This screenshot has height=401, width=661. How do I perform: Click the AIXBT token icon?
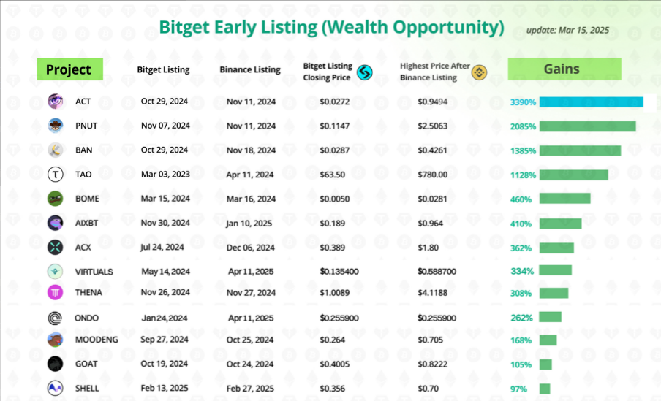pyautogui.click(x=56, y=223)
